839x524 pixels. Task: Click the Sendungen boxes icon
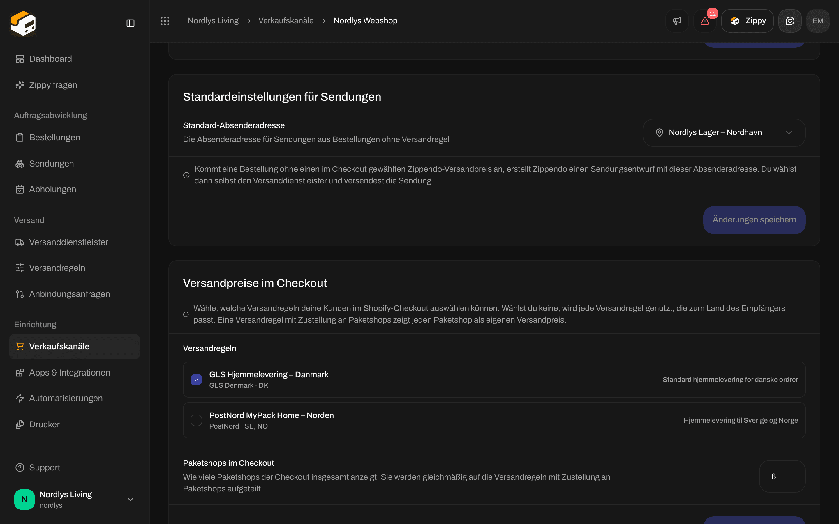pyautogui.click(x=20, y=164)
